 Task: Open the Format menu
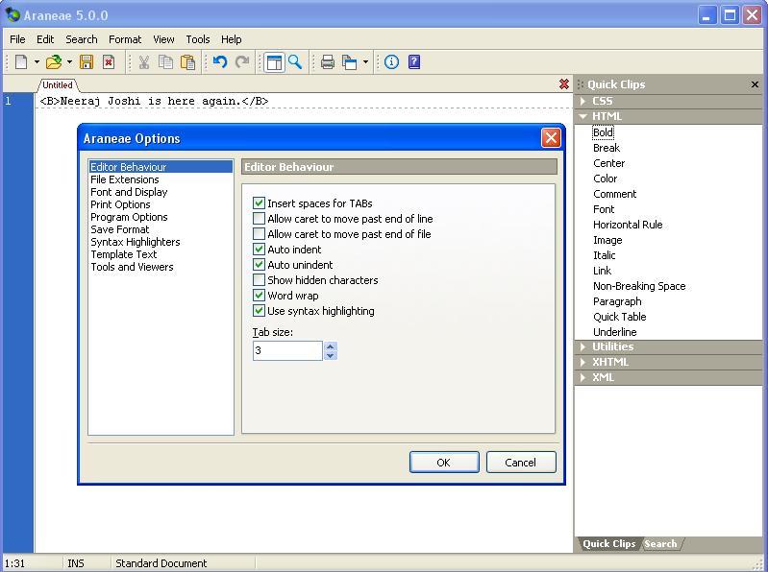pyautogui.click(x=125, y=39)
